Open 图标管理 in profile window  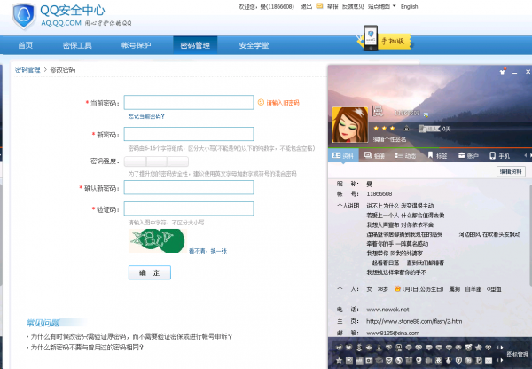(x=518, y=355)
